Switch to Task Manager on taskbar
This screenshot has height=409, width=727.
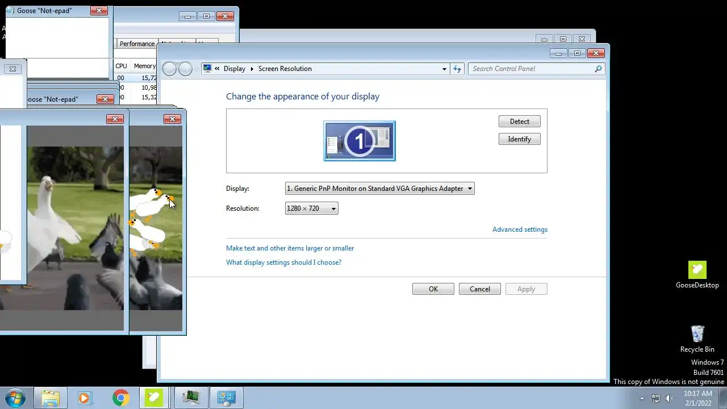point(191,398)
